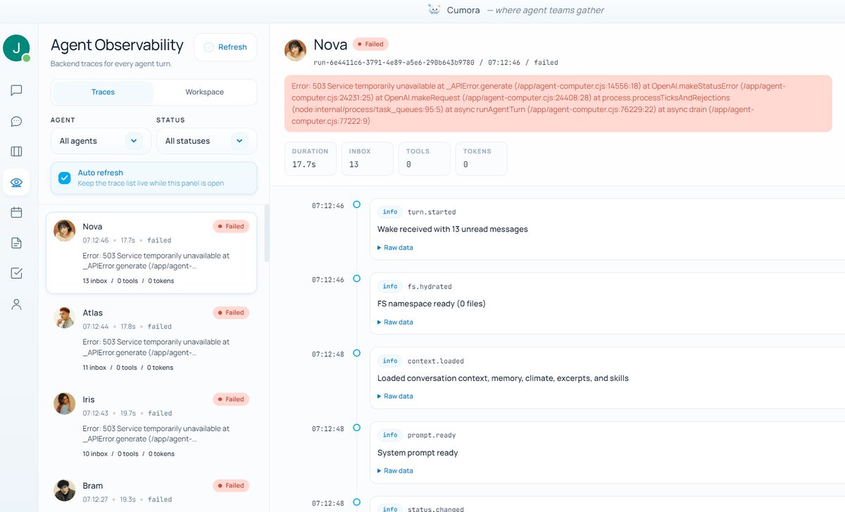Click the timeline dot for prompt.ready
This screenshot has height=512, width=845.
[357, 427]
